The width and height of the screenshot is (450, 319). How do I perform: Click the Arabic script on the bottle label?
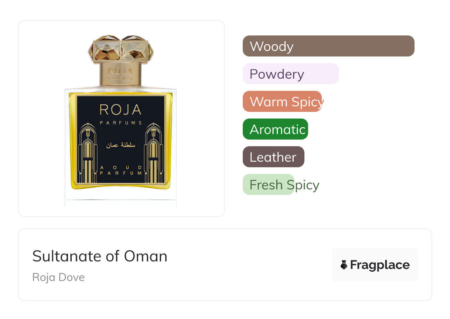coord(121,145)
